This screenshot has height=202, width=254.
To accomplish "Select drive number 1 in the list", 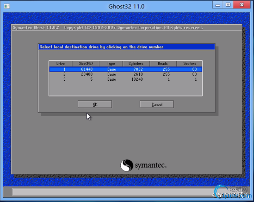I will pyautogui.click(x=126, y=69).
